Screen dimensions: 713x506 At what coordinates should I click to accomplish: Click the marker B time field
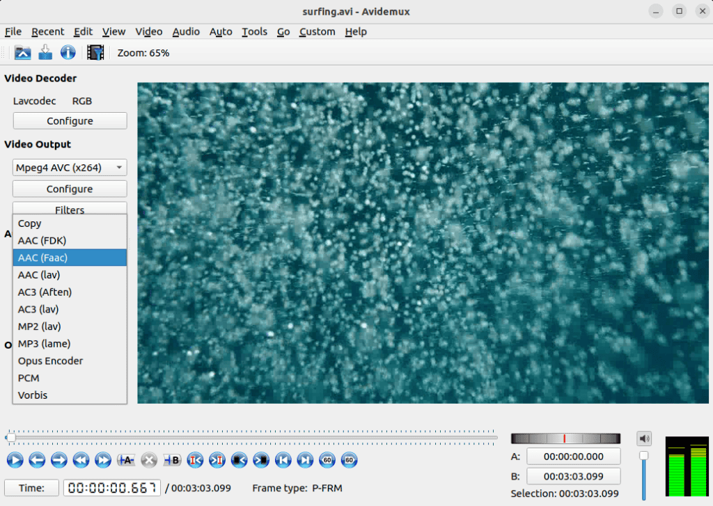pyautogui.click(x=574, y=476)
